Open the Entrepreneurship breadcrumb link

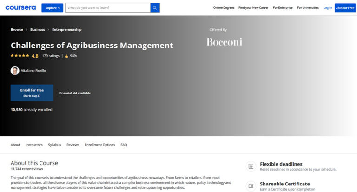(x=66, y=29)
